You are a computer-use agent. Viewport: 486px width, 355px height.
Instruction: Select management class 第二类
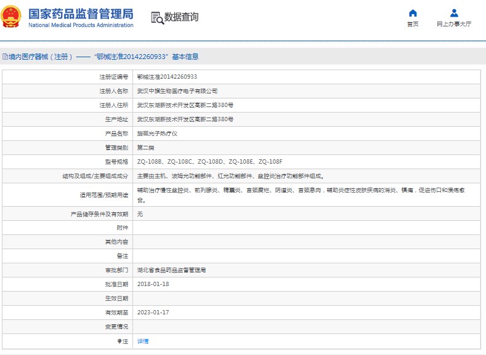145,148
